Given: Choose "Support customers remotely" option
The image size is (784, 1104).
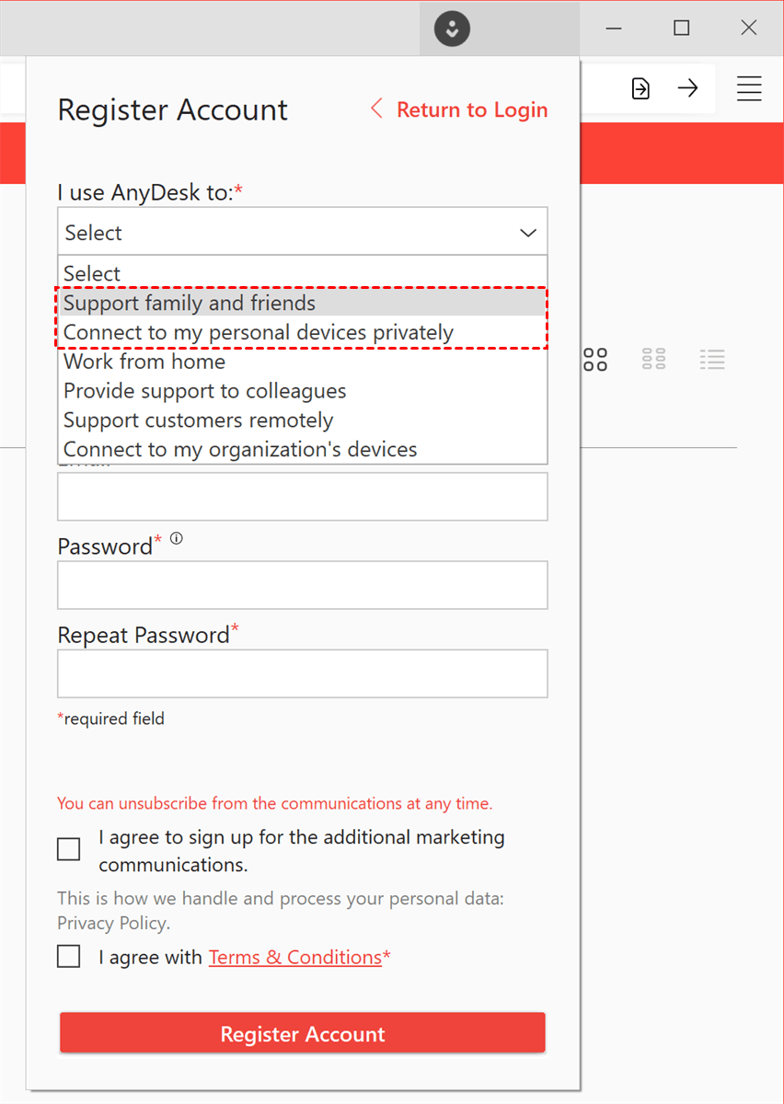Looking at the screenshot, I should [199, 420].
